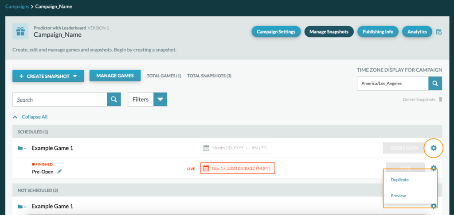Switch to Campaign Settings tab

click(x=276, y=32)
